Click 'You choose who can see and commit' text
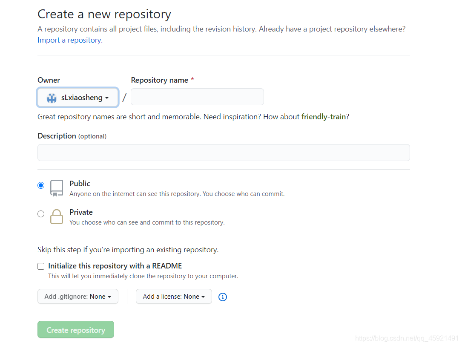 pyautogui.click(x=147, y=222)
